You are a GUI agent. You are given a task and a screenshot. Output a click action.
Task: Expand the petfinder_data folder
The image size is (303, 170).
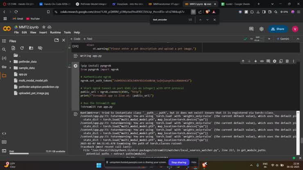pyautogui.click(x=11, y=62)
